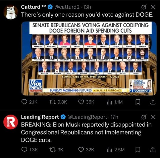Viewport: 160px width, 158px height.
Task: Click the Grok icon on Leading Report tweet
Action: [x=144, y=117]
